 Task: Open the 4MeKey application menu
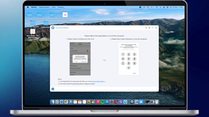coord(34,7)
